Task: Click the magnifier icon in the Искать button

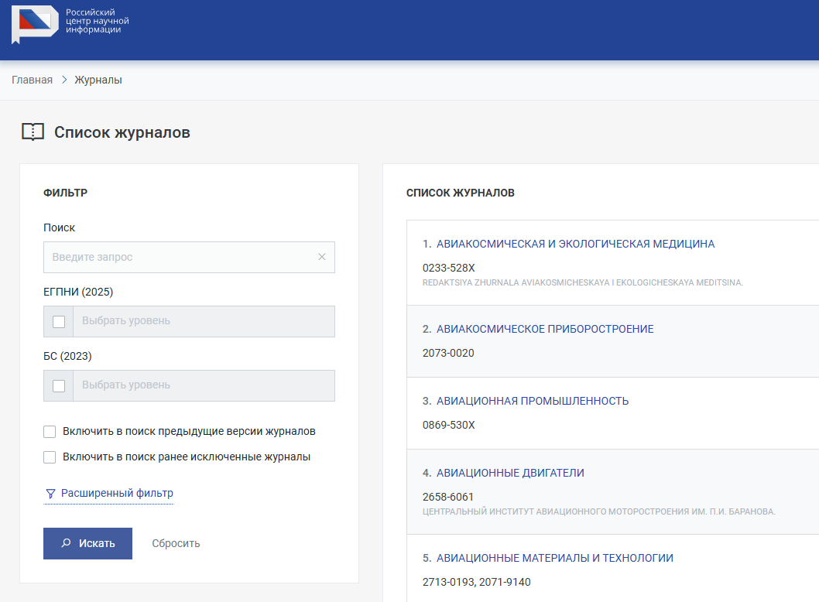Action: 67,543
